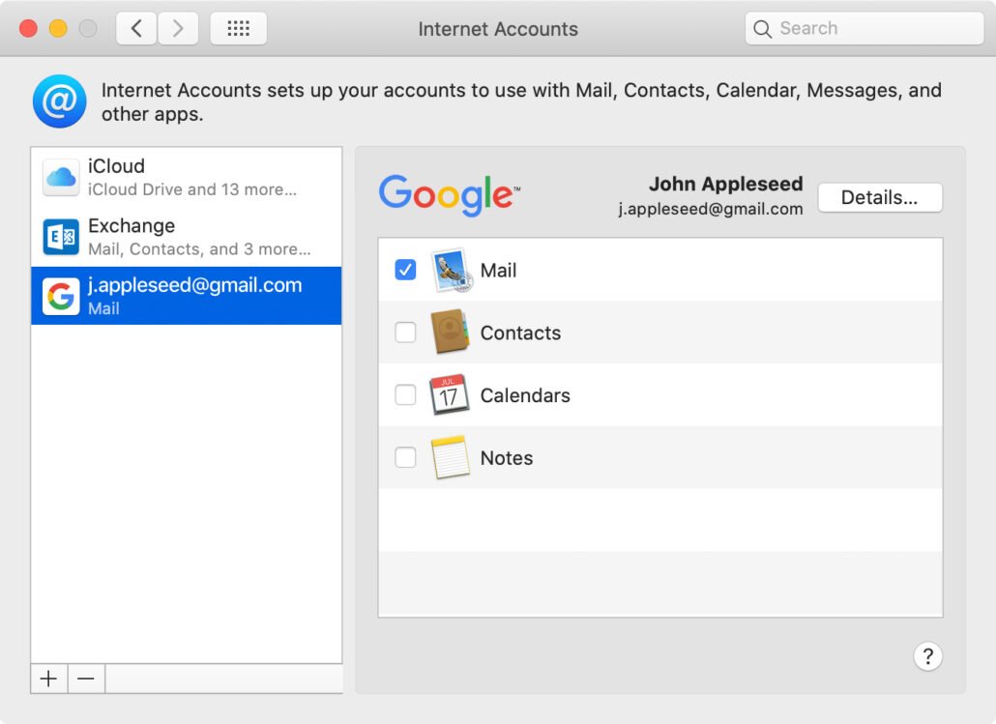Open the Details… button for Google account
Screen dimensions: 996x724
coord(879,197)
